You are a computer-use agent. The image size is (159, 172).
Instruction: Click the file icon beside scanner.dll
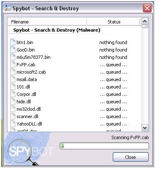coord(13,116)
